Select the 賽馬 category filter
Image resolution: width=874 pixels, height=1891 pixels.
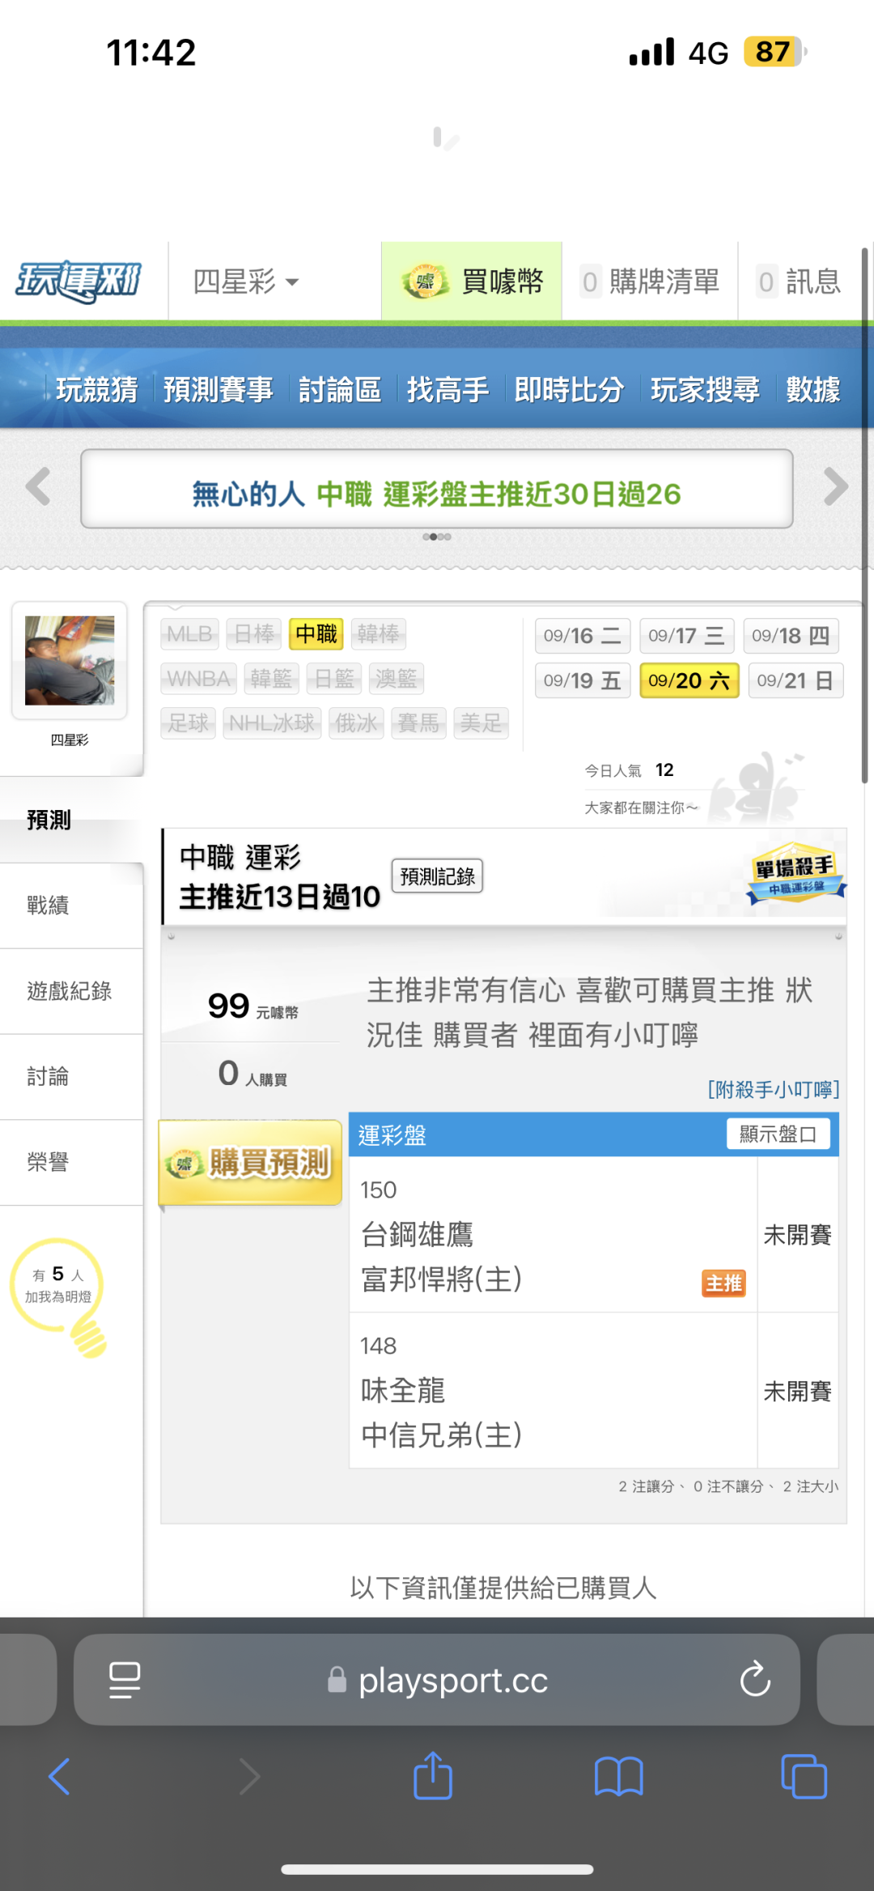pyautogui.click(x=419, y=723)
